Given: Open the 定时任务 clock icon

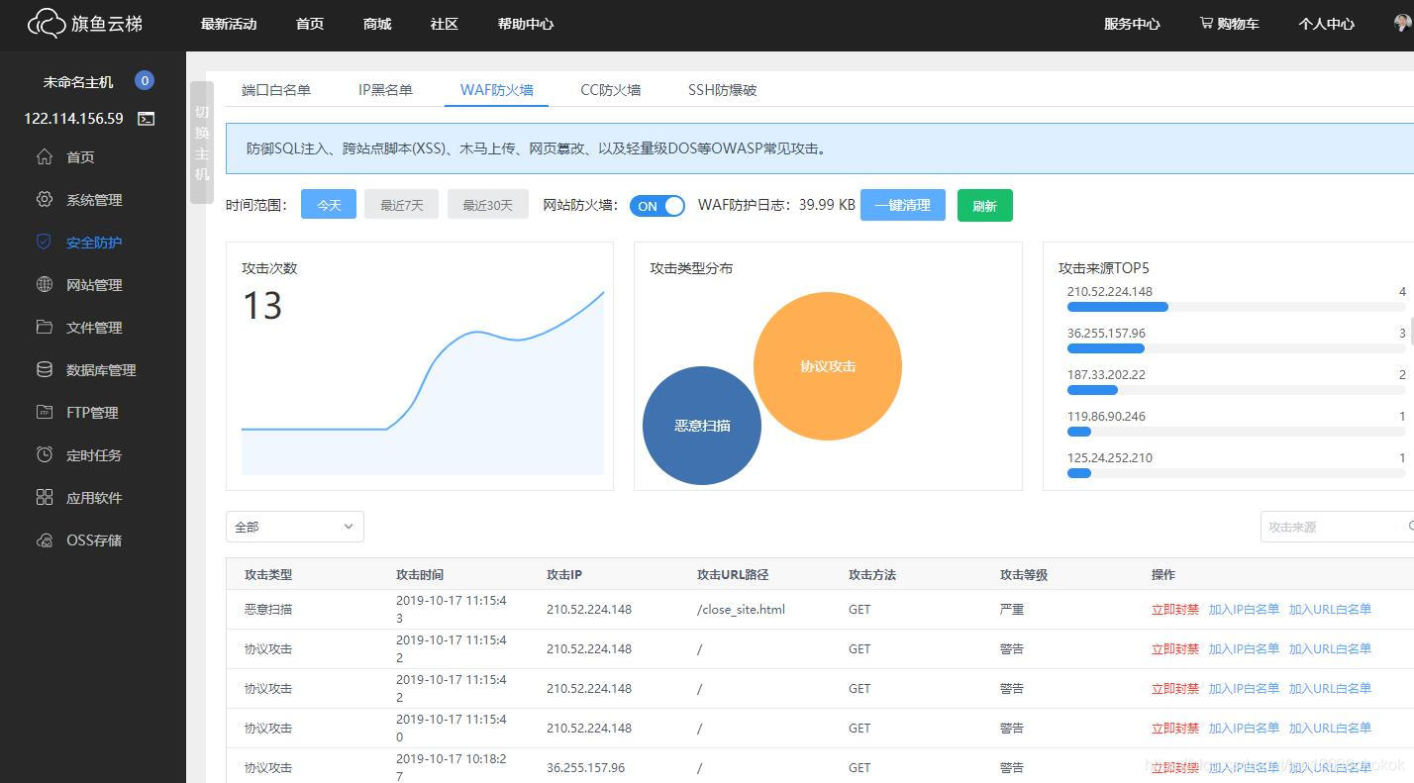Looking at the screenshot, I should coord(45,454).
